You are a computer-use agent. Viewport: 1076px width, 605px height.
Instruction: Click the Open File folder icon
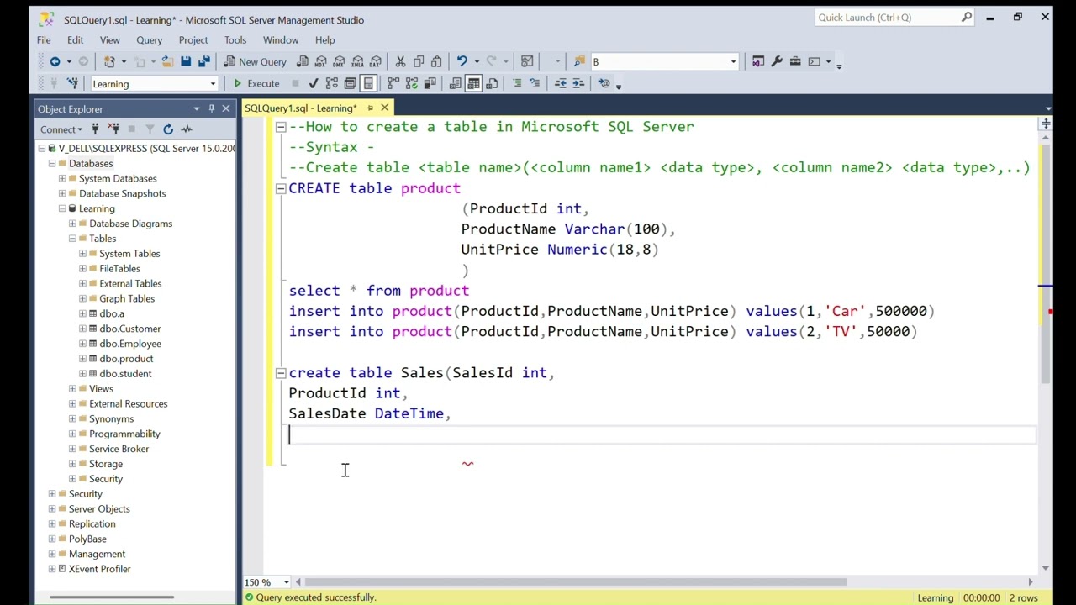167,61
